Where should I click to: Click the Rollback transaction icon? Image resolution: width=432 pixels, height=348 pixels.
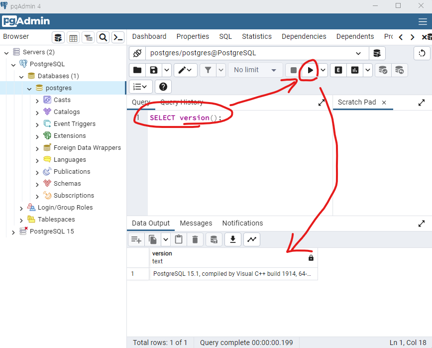[399, 70]
